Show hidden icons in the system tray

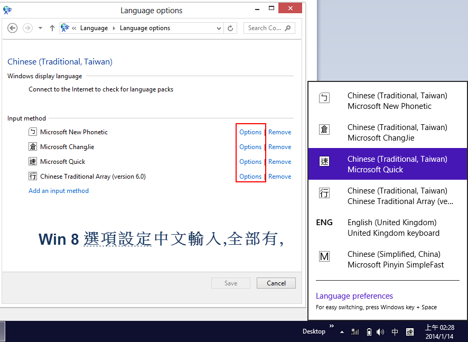pos(342,332)
